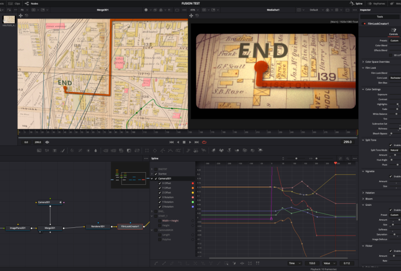
Task: Uncheck the Z Offset spline checkbox
Action: click(x=160, y=193)
